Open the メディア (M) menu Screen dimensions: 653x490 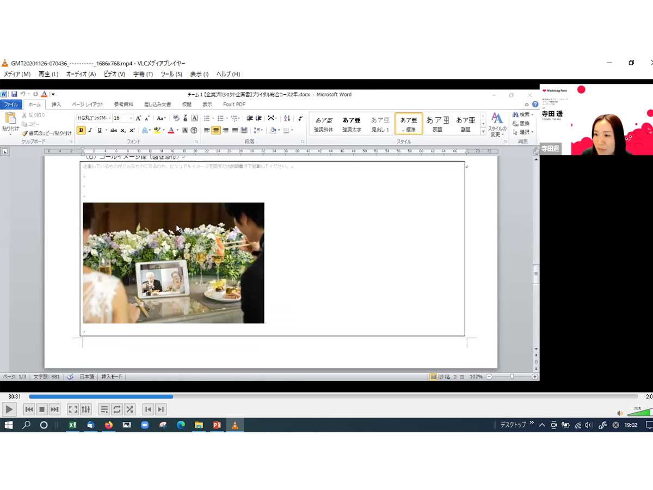(x=17, y=74)
